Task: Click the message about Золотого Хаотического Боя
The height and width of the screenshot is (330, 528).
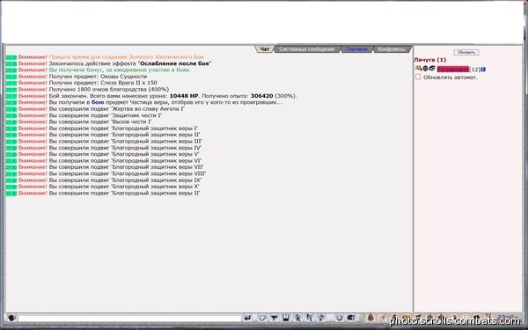Action: [x=126, y=57]
